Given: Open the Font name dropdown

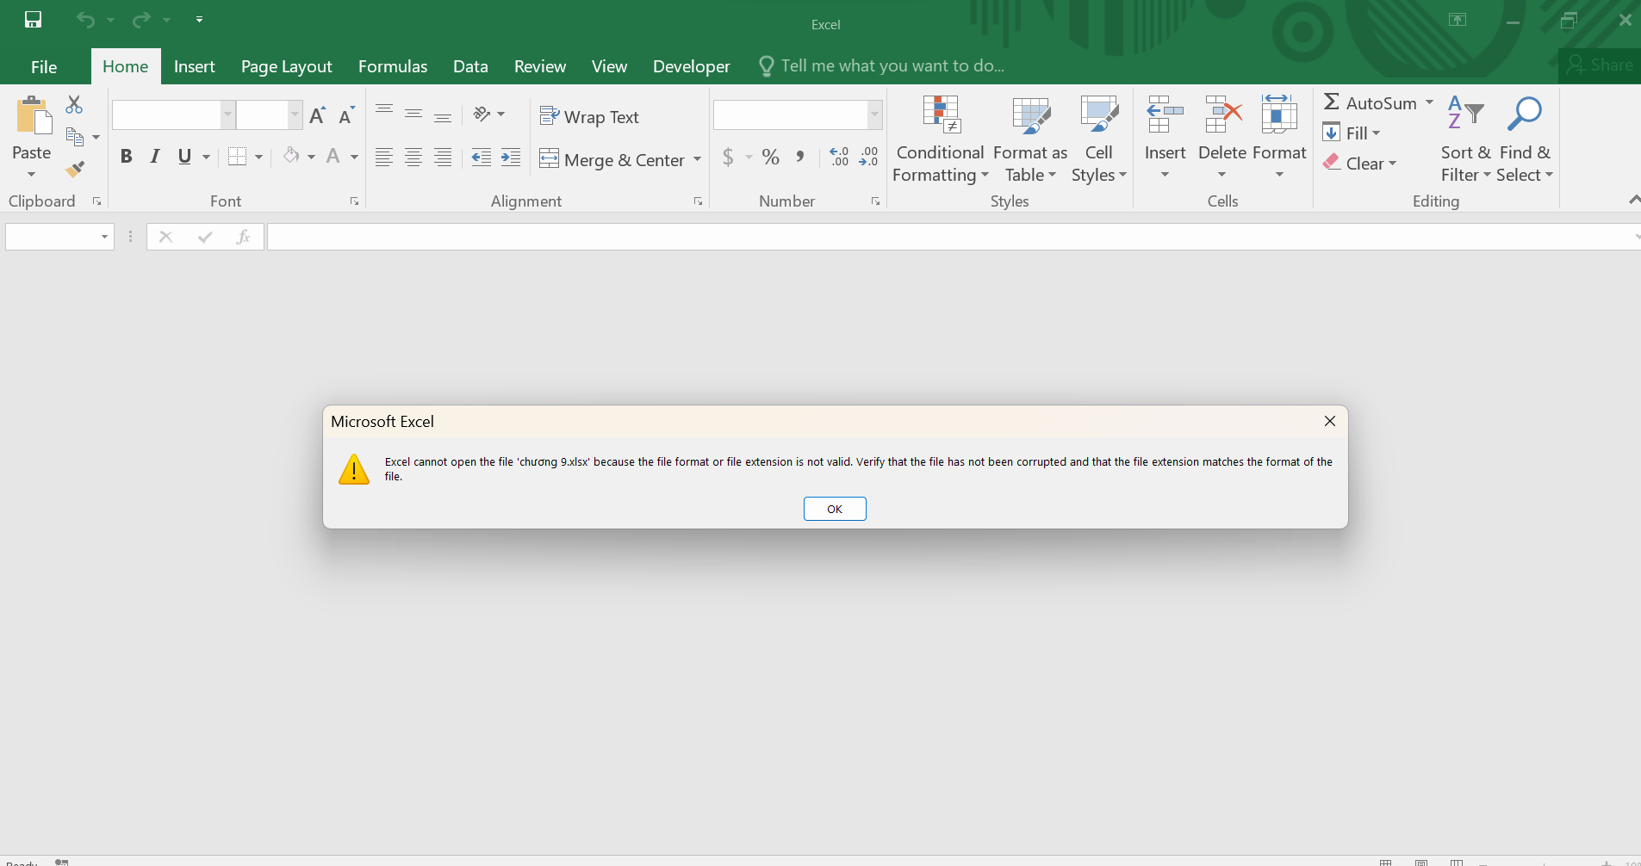Looking at the screenshot, I should point(228,114).
